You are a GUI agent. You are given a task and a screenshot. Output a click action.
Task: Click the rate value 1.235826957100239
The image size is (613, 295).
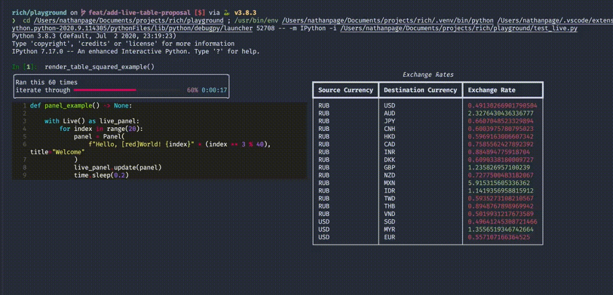click(499, 168)
